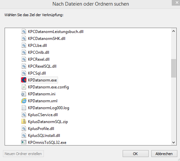This screenshot has height=161, width=180.
Task: Click the KPCDatanormLeistungsbuch.dll file icon
Action: point(24,31)
